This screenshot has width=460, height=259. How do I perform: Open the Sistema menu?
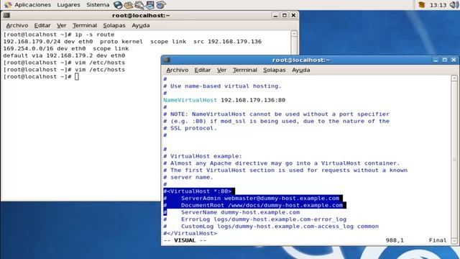(x=98, y=5)
